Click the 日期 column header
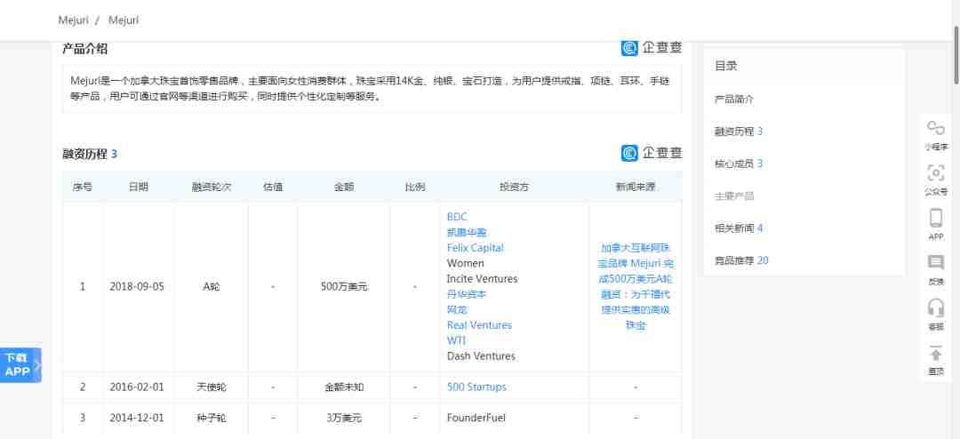Viewport: 960px width, 439px height. click(139, 187)
